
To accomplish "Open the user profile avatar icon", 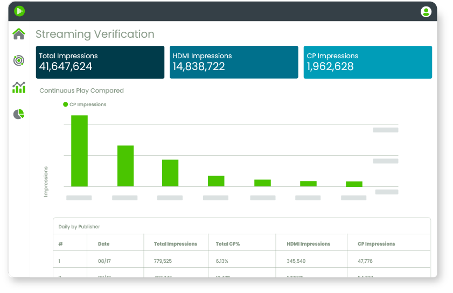I will (x=426, y=11).
